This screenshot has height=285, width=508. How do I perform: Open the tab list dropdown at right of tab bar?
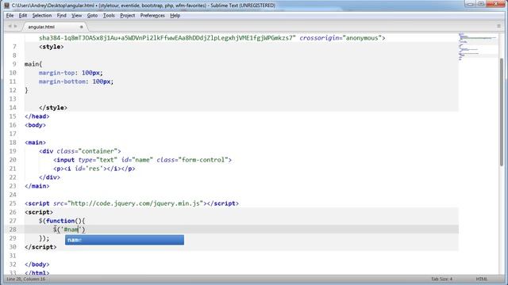point(498,26)
